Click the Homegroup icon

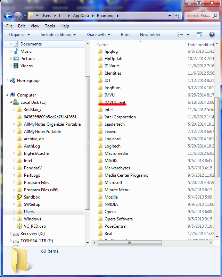13,81
